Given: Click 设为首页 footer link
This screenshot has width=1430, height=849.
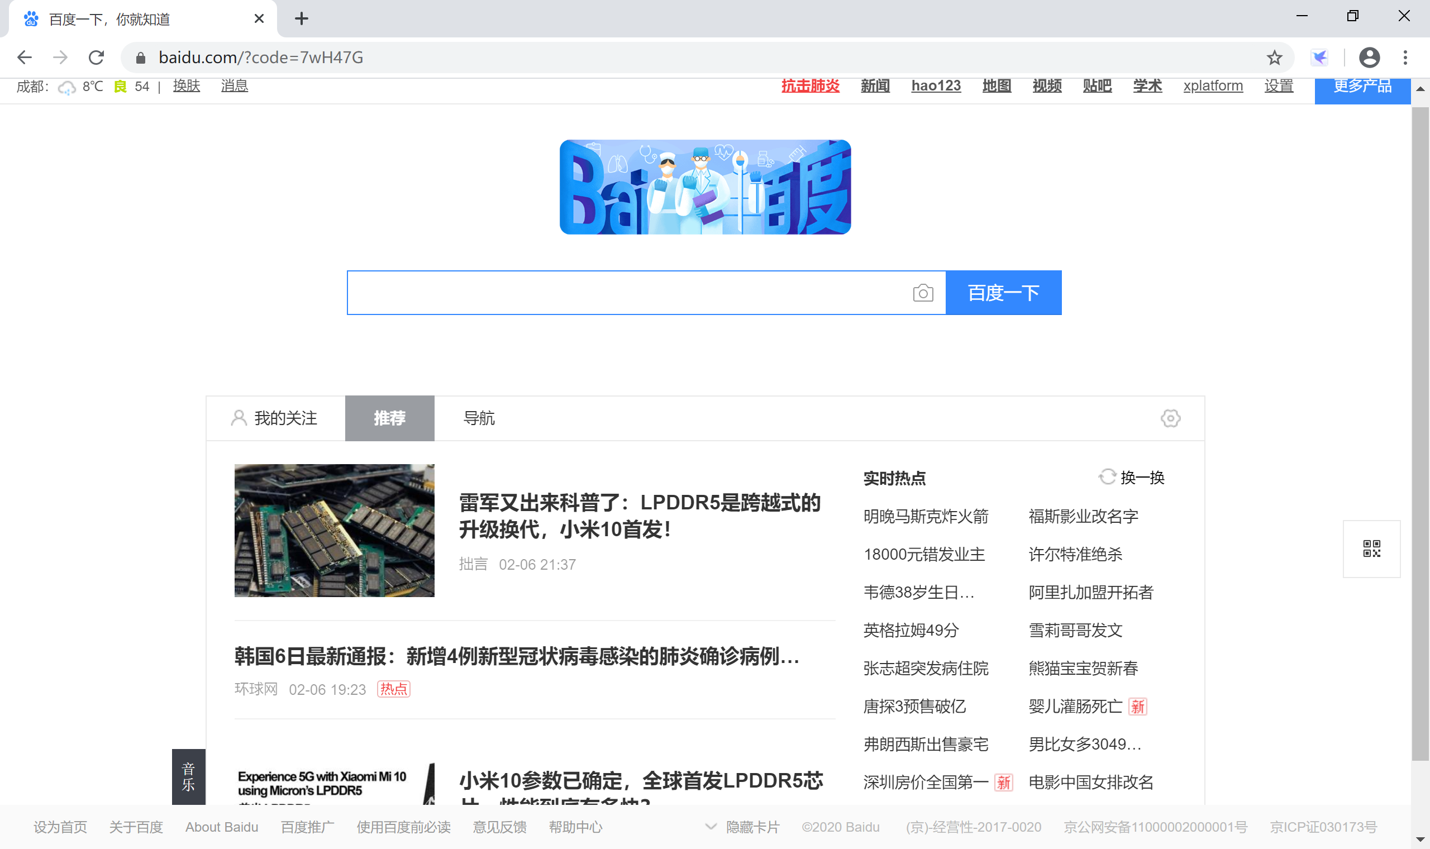Looking at the screenshot, I should (x=60, y=827).
